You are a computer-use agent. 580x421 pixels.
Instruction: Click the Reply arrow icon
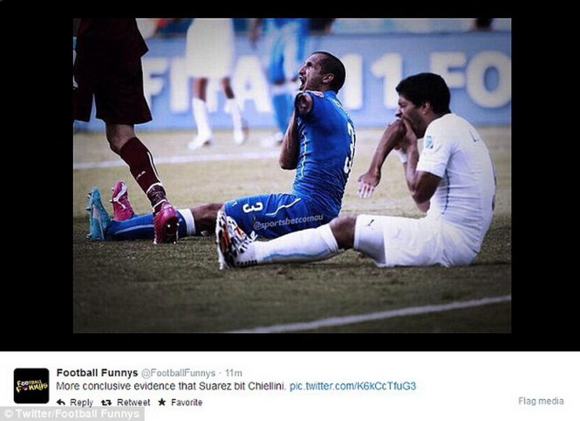[61, 402]
